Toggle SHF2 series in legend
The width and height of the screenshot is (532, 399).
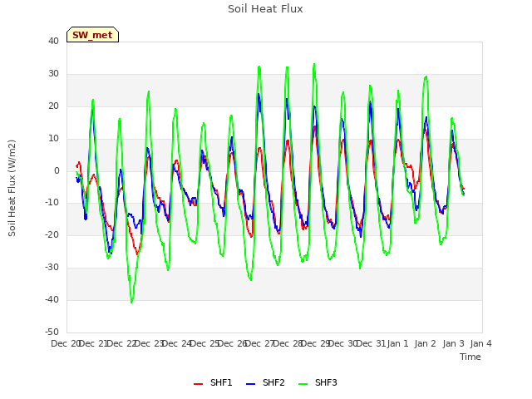pos(265,382)
